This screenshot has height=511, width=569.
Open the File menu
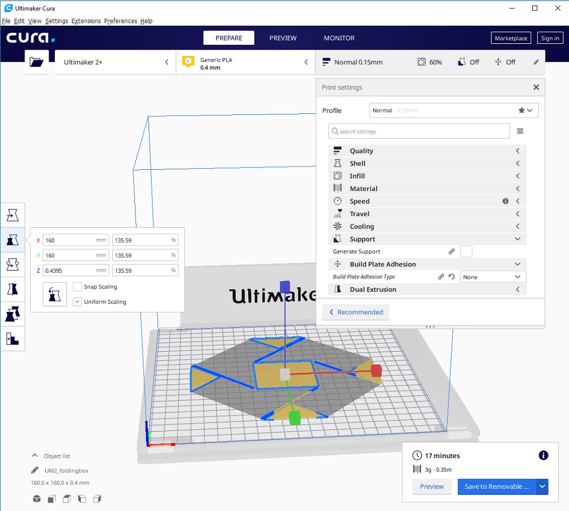pos(6,21)
